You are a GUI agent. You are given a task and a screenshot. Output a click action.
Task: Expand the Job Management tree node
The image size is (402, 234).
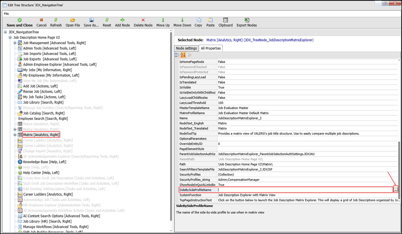click(x=15, y=43)
